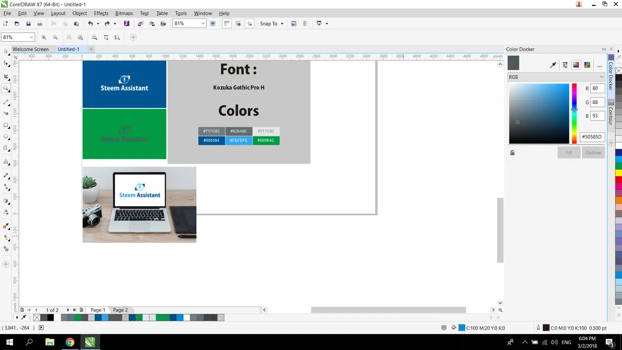
Task: Select the yellow swatch in the color palette
Action: click(x=619, y=173)
